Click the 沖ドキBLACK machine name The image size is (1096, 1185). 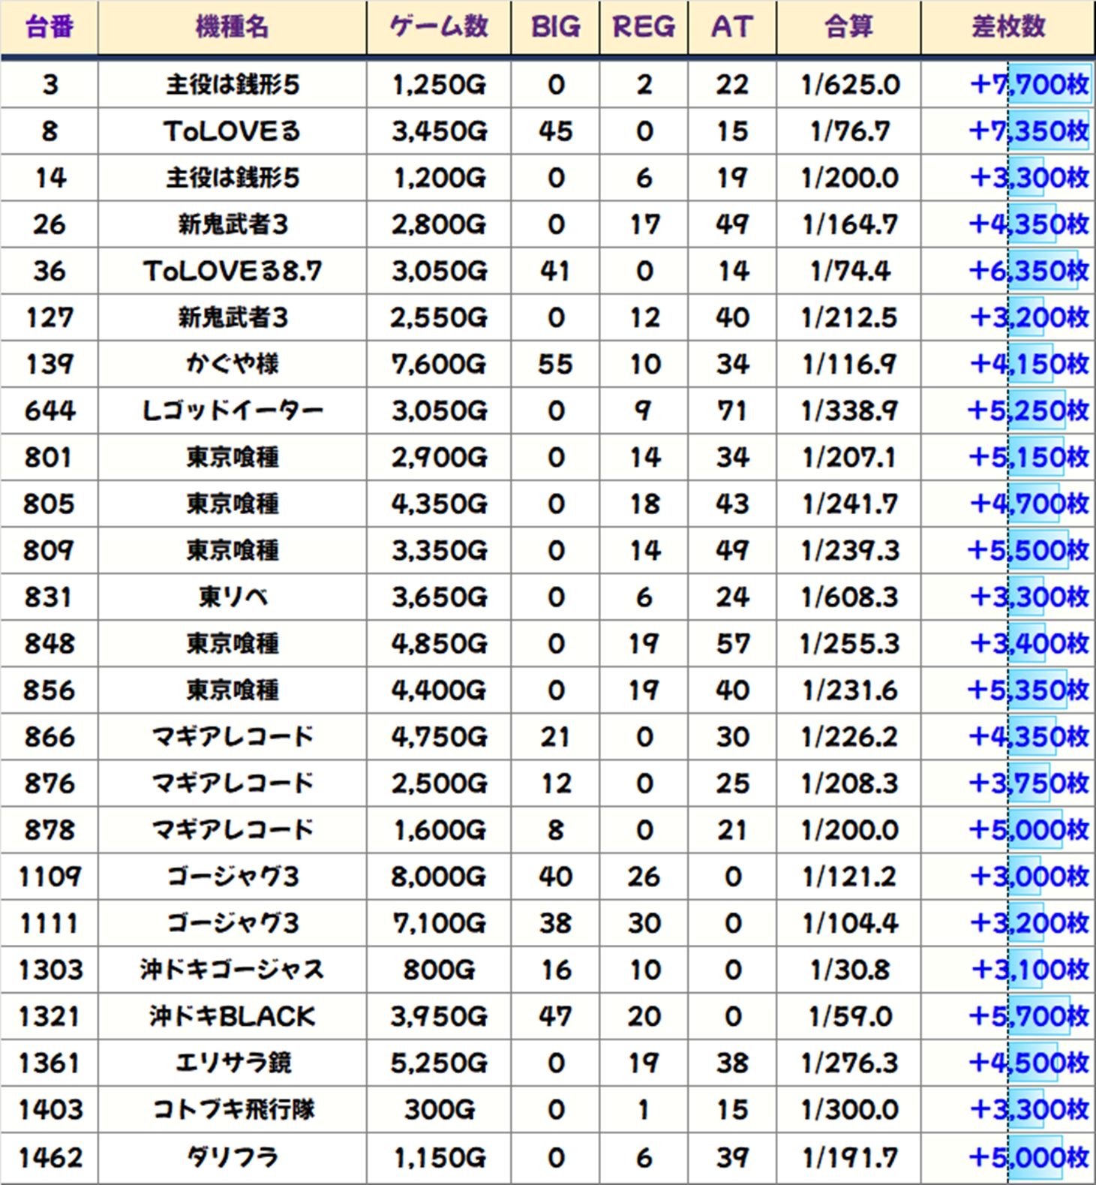232,1016
